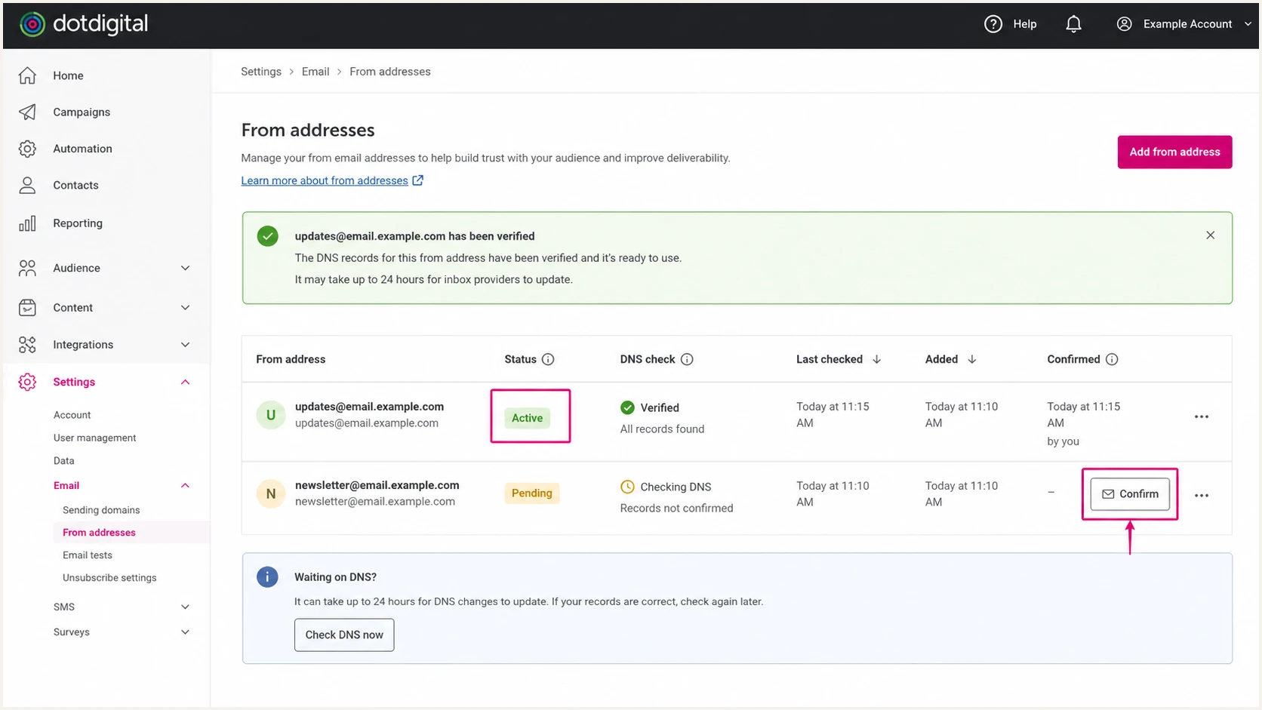Click the Audience people icon
Screen dimensions: 1262x710
click(27, 268)
